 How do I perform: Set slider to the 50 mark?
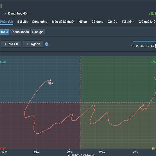153,46
